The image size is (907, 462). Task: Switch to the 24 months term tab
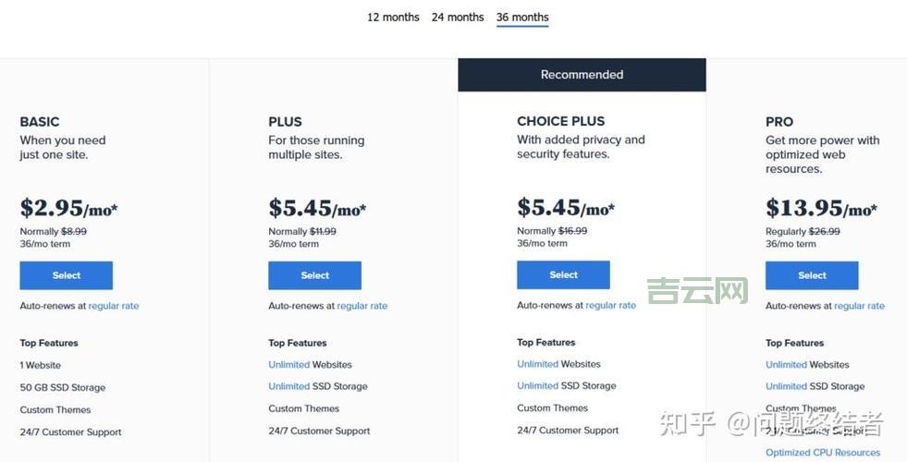[458, 18]
